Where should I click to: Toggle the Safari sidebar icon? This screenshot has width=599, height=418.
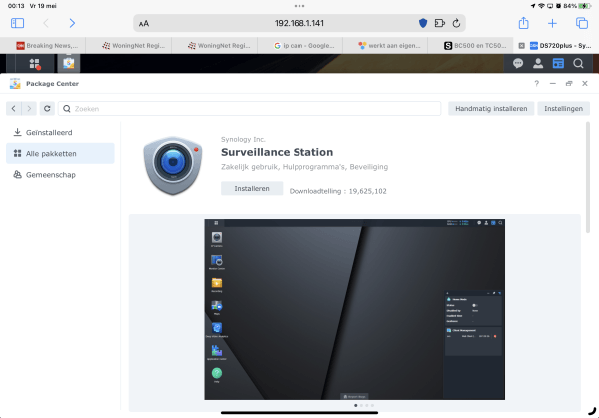coord(17,23)
